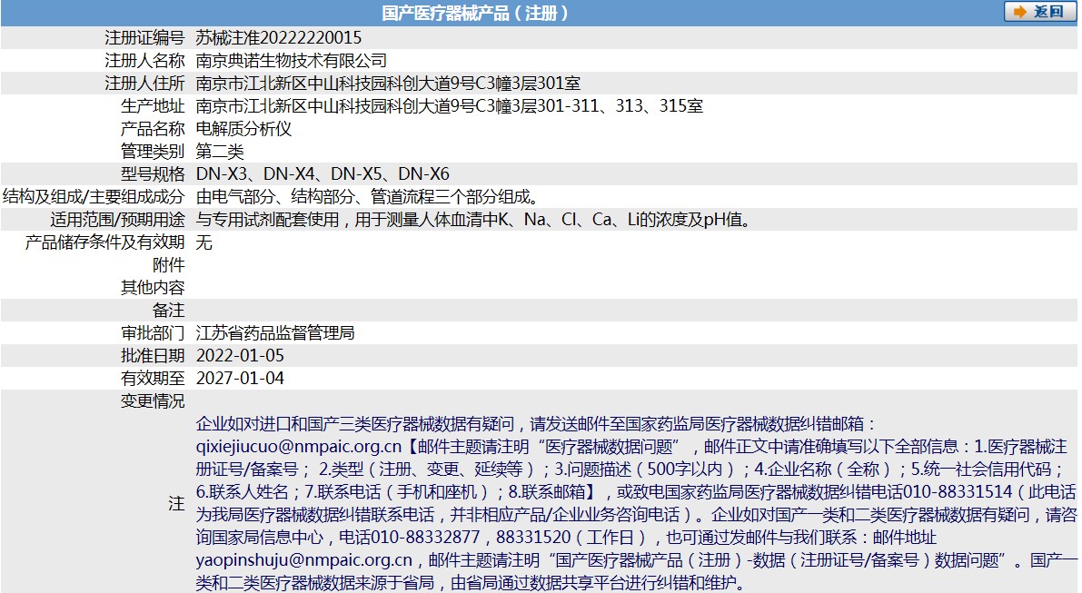Click the 附件 label
This screenshot has width=1082, height=593.
pyautogui.click(x=169, y=265)
